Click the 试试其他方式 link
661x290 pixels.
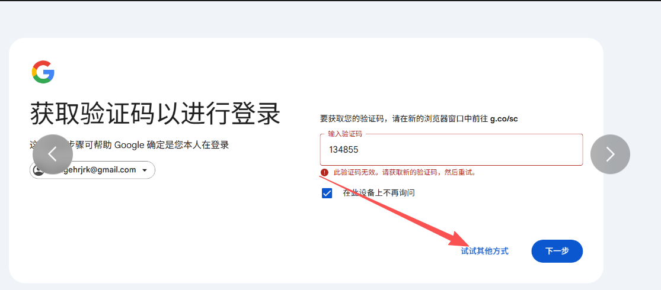pos(485,252)
